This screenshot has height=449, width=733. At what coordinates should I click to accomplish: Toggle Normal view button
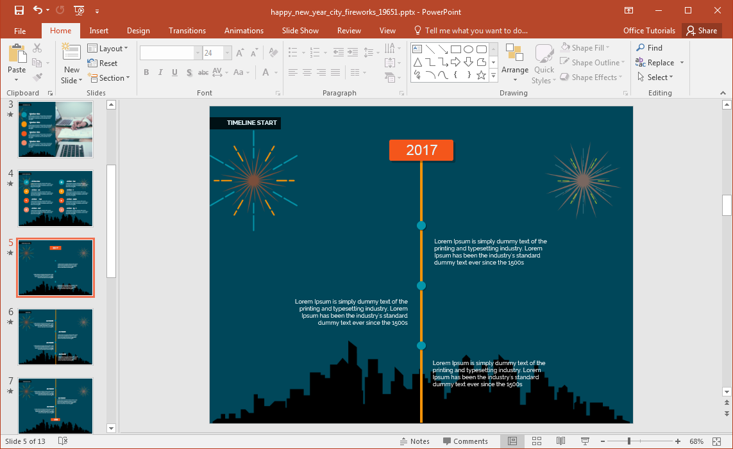[512, 441]
